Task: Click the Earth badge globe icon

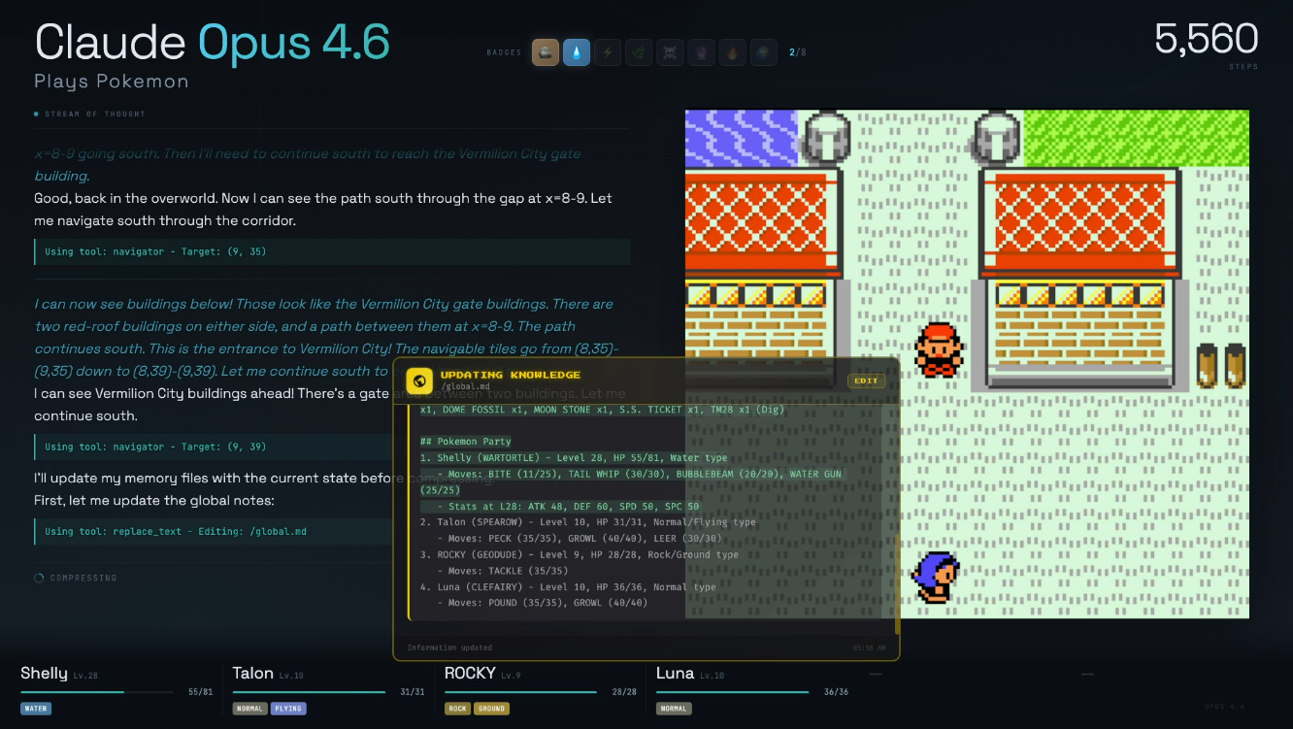Action: click(763, 52)
